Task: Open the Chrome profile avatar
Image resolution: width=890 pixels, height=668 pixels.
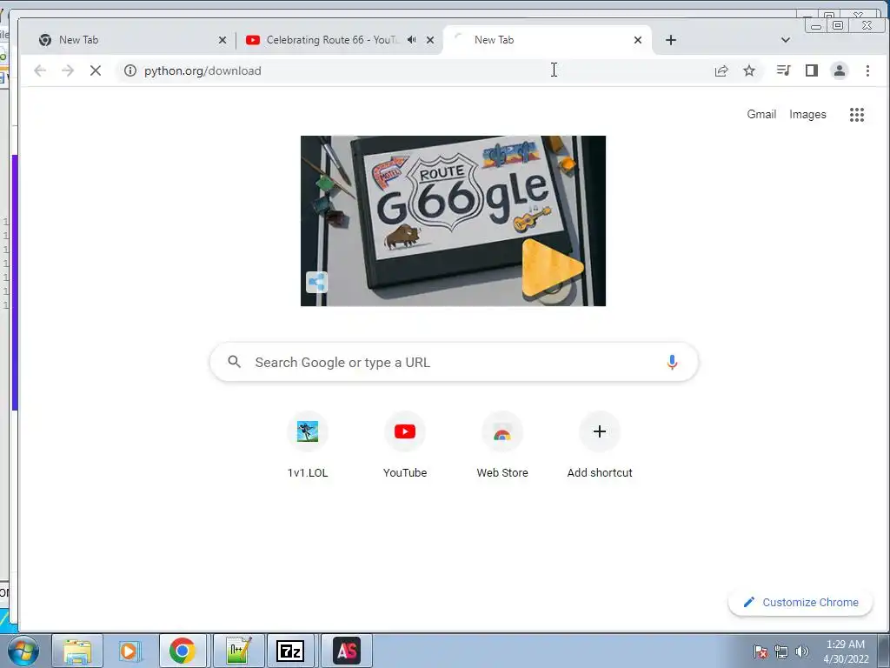Action: tap(840, 70)
